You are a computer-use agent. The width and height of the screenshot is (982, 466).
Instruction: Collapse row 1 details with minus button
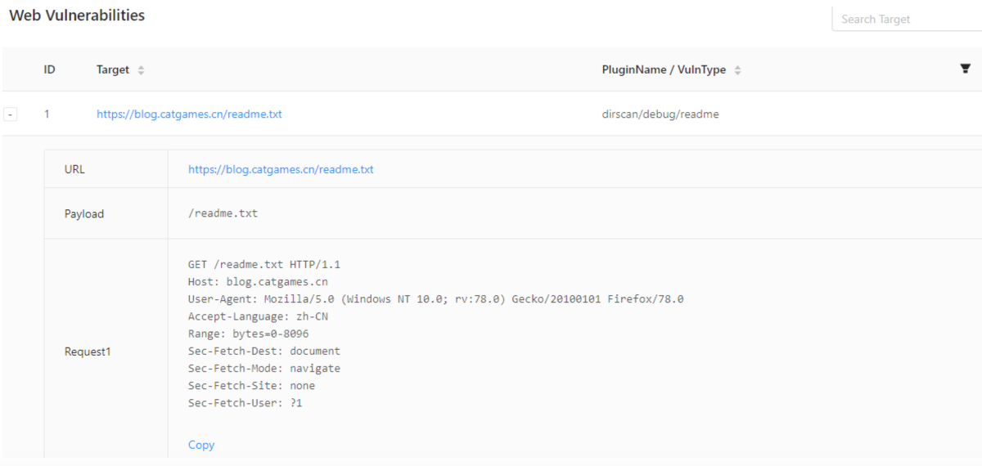(10, 114)
